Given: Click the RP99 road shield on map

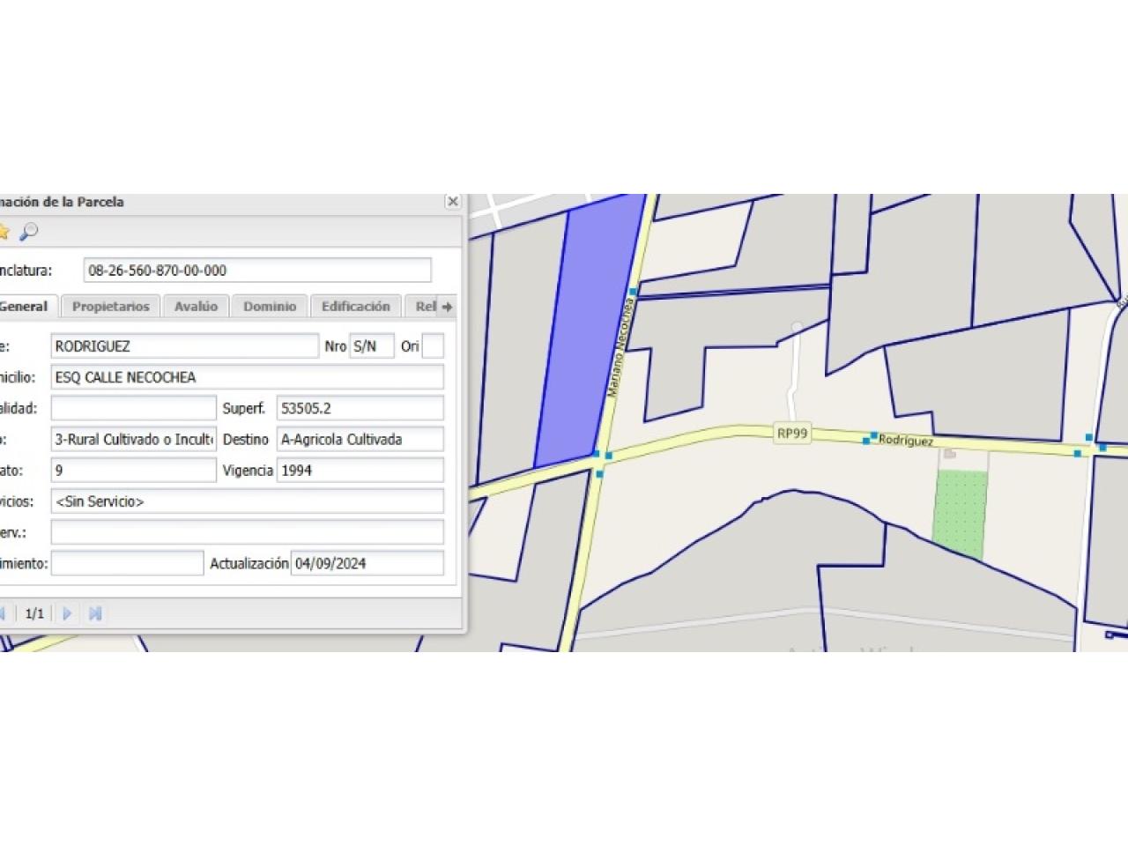Looking at the screenshot, I should pyautogui.click(x=791, y=433).
